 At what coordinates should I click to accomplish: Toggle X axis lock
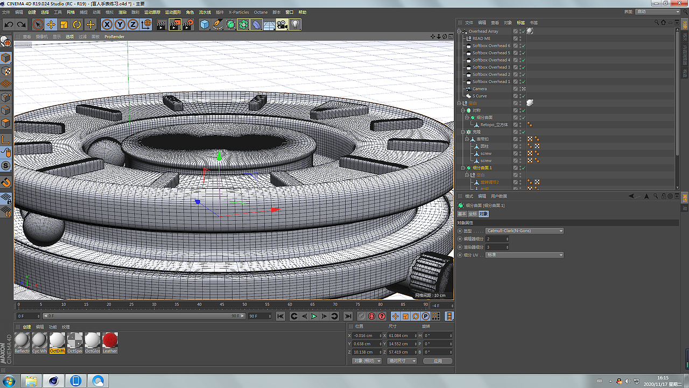107,24
